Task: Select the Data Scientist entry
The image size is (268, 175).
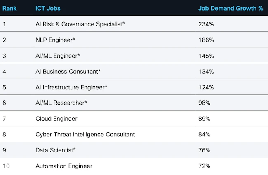Action: [56, 150]
